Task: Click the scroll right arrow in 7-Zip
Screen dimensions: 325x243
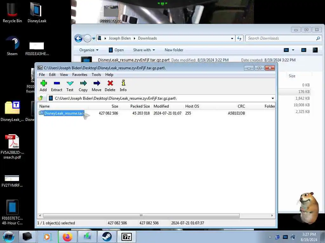Action: pyautogui.click(x=272, y=215)
